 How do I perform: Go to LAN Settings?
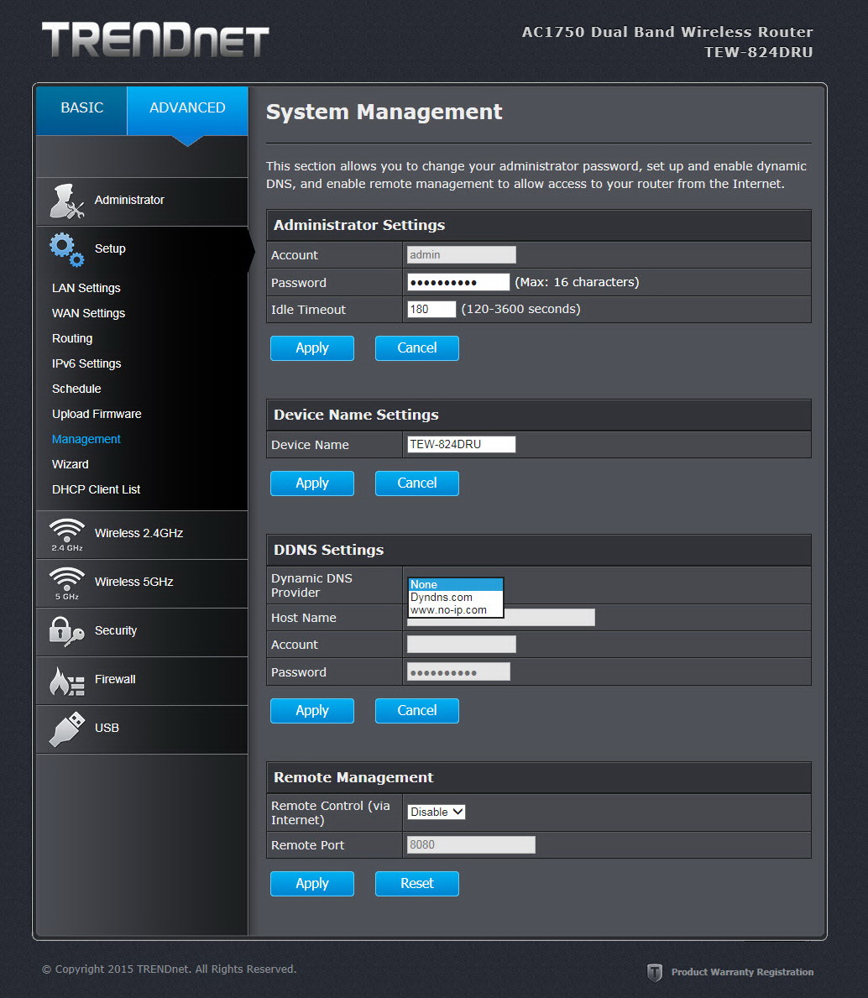click(x=86, y=289)
